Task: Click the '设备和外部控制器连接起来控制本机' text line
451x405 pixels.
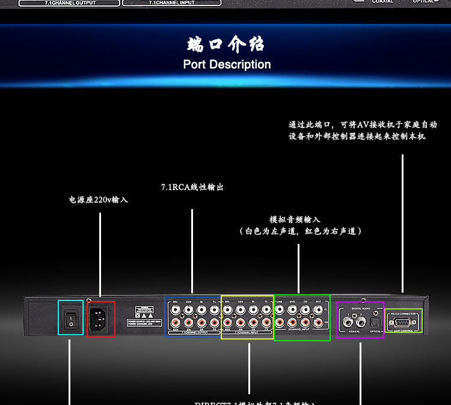Action: point(357,136)
